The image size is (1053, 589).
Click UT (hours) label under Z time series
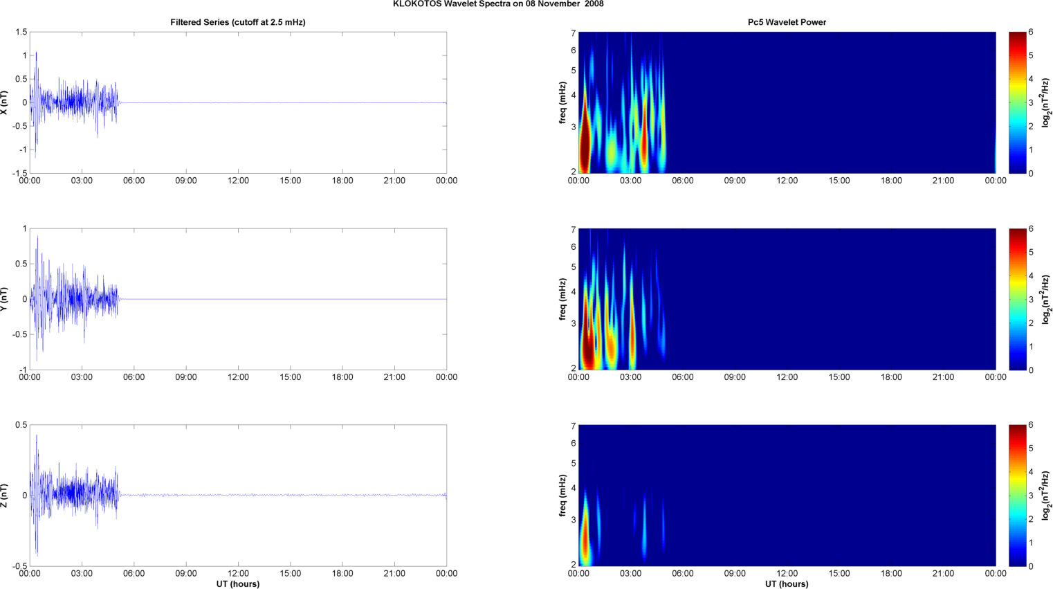(x=238, y=584)
